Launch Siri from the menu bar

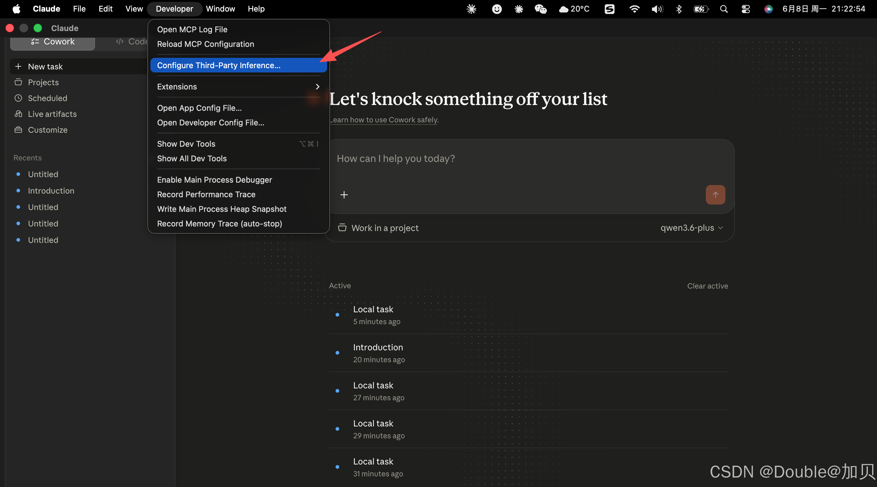click(x=768, y=9)
